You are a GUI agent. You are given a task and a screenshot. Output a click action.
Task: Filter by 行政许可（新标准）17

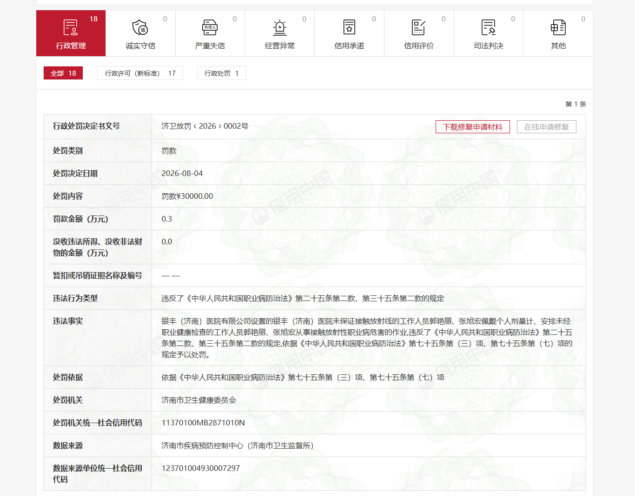(x=140, y=73)
